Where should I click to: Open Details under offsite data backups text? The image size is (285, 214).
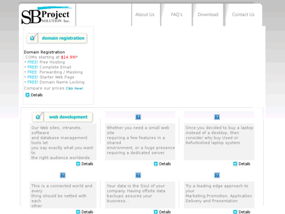tap(165, 212)
